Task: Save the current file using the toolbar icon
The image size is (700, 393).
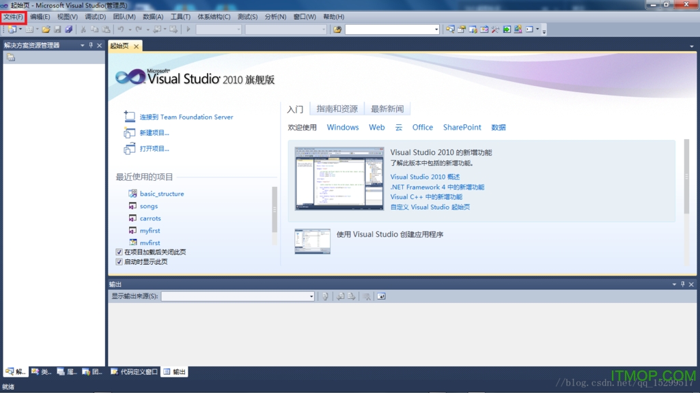Action: pyautogui.click(x=58, y=29)
